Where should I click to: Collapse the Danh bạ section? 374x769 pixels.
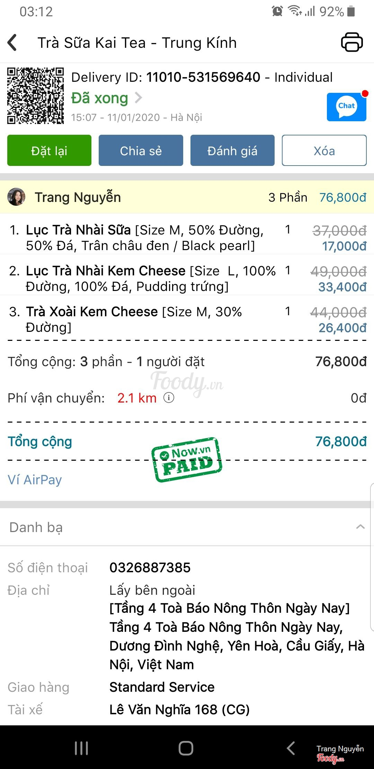[x=360, y=527]
